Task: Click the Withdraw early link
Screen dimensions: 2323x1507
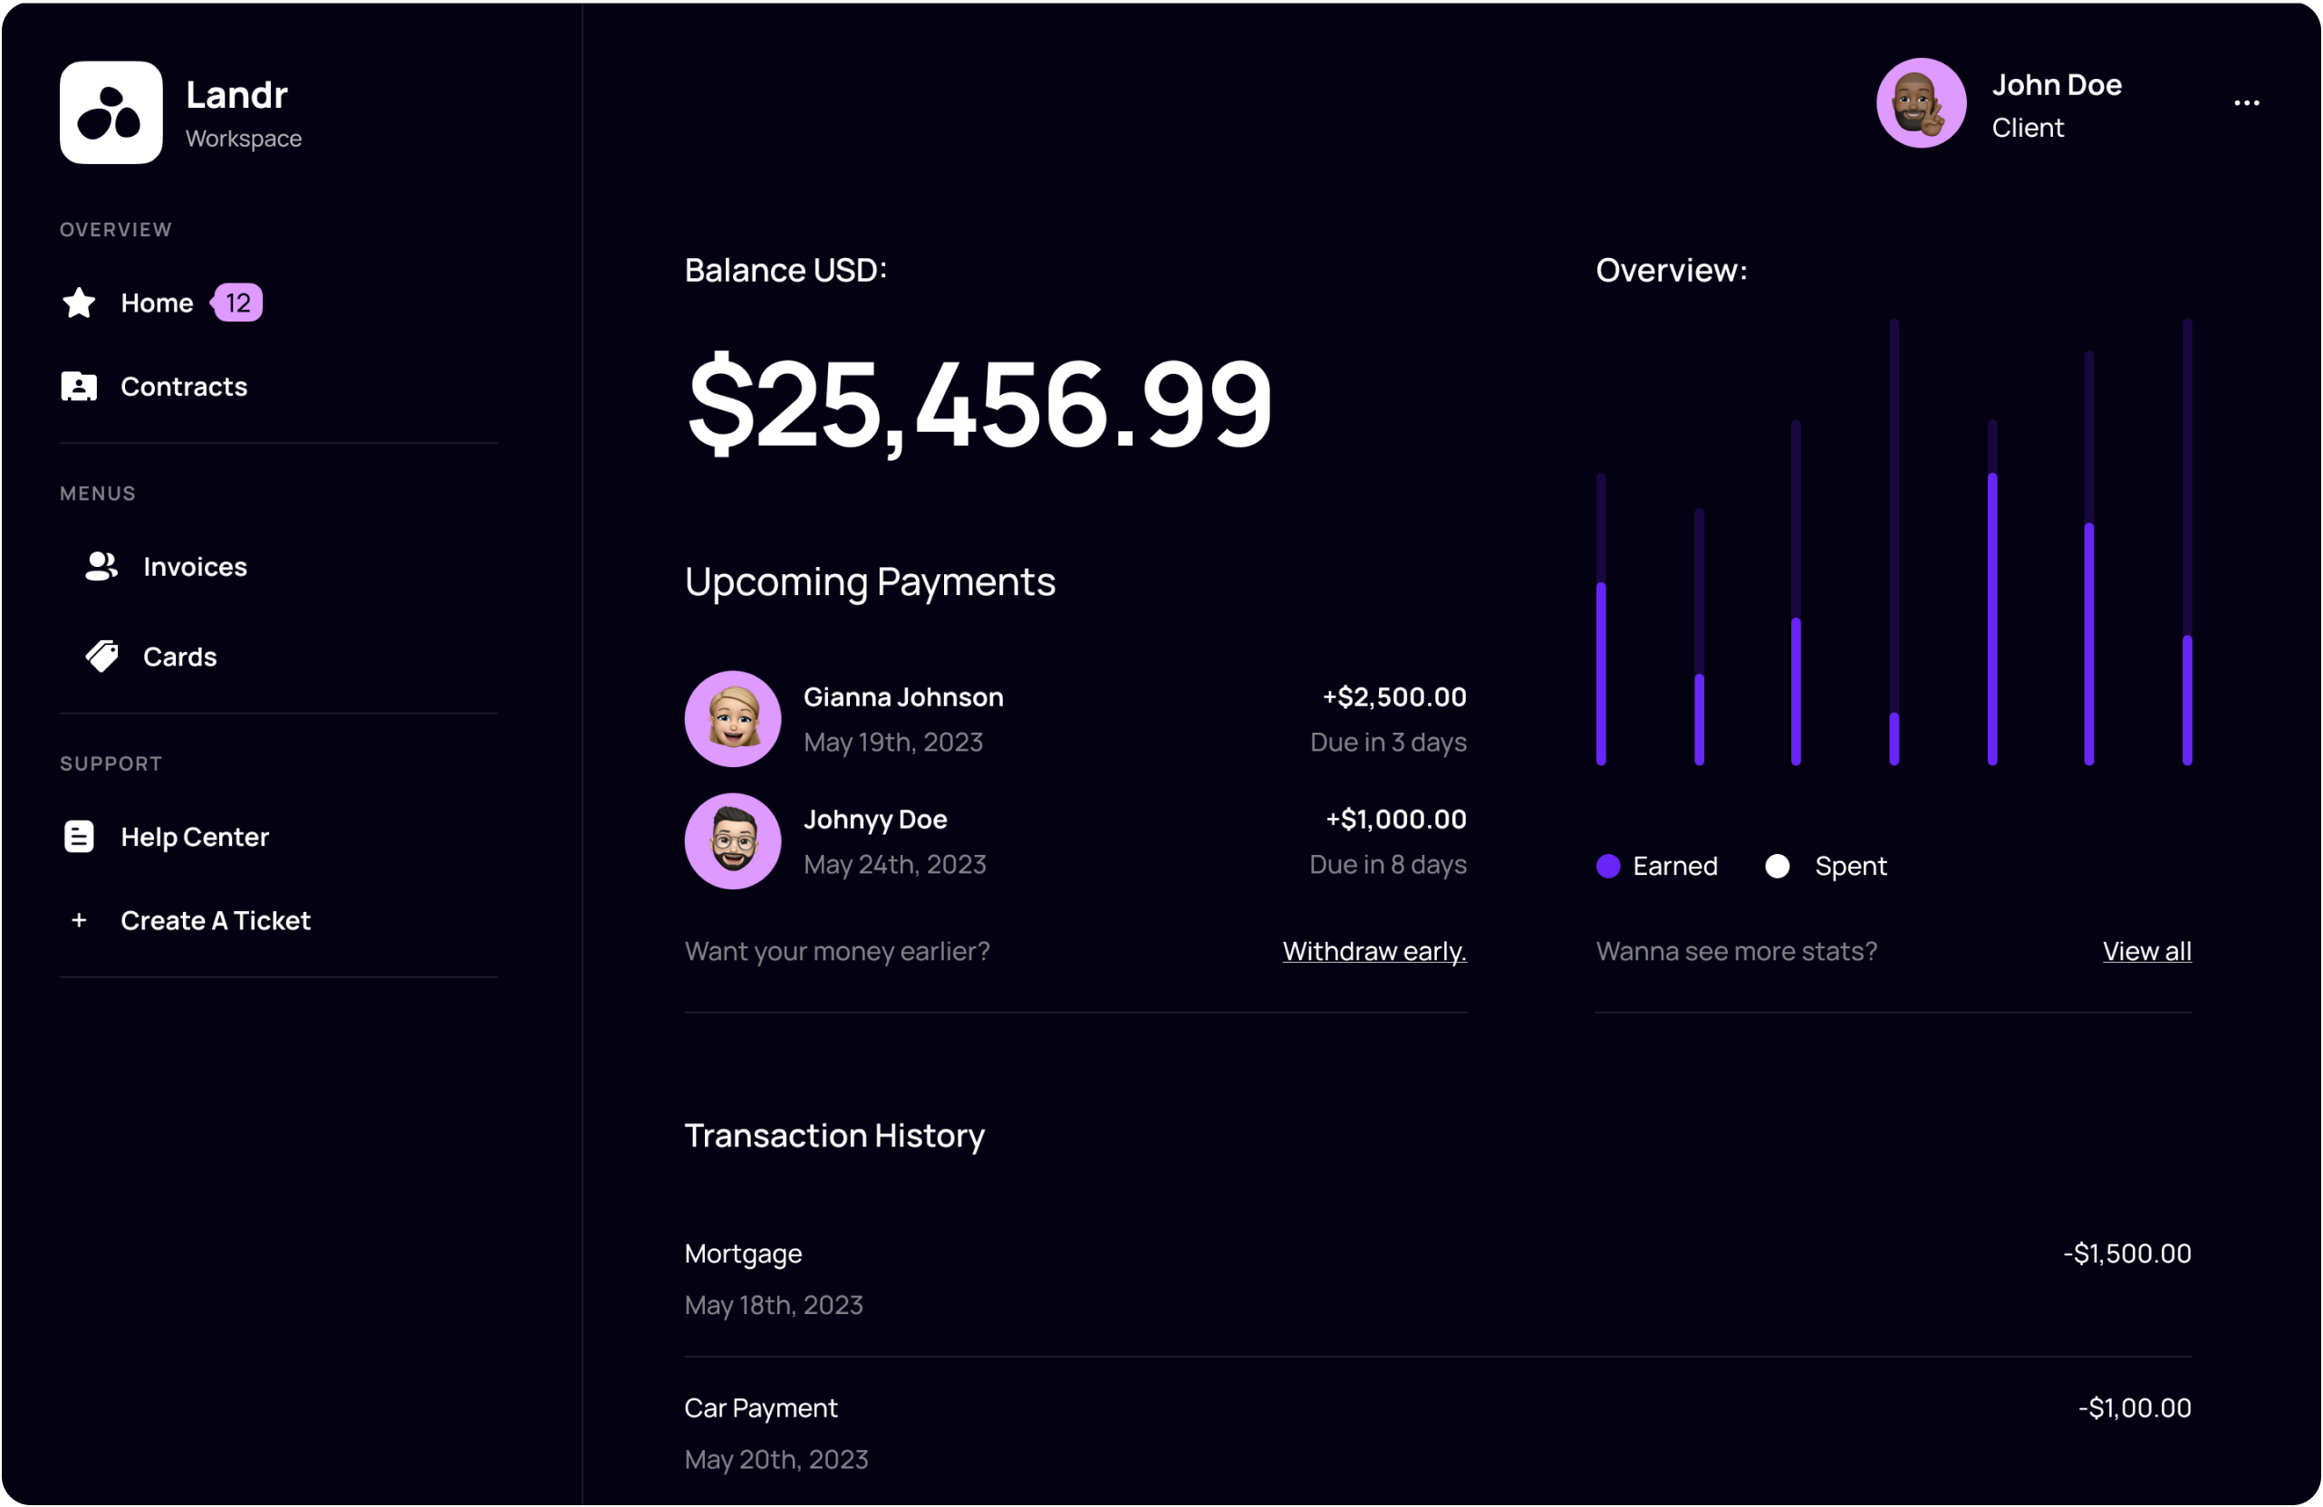Action: tap(1374, 951)
